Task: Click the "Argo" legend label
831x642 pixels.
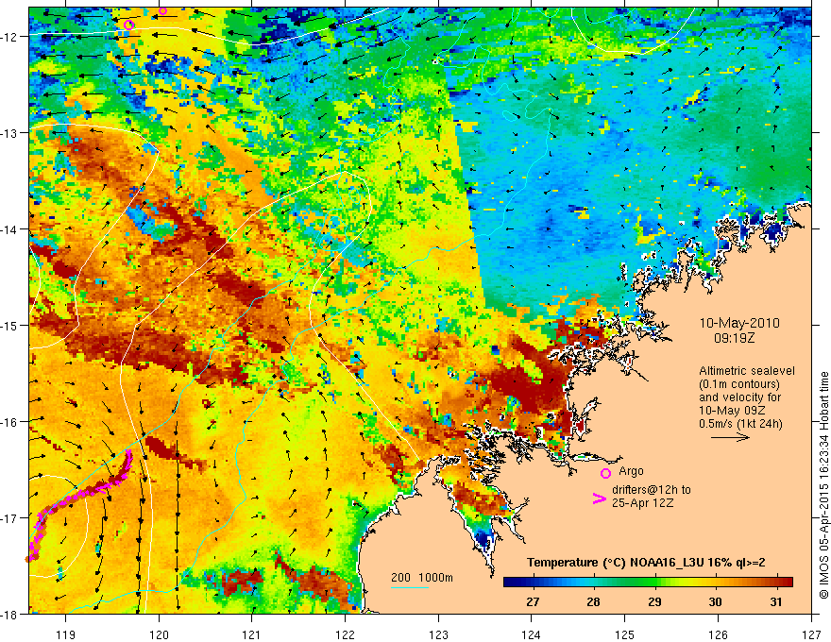Action: tap(631, 471)
